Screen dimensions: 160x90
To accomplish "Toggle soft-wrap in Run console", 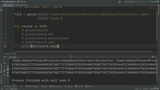I will pyautogui.click(x=8, y=66).
